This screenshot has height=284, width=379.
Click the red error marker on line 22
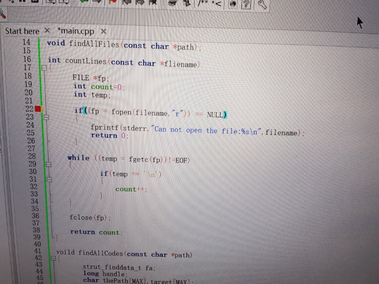point(38,109)
